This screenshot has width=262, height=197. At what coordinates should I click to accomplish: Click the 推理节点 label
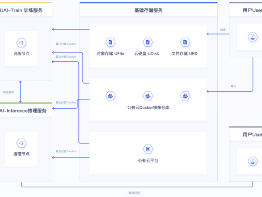tap(21, 154)
